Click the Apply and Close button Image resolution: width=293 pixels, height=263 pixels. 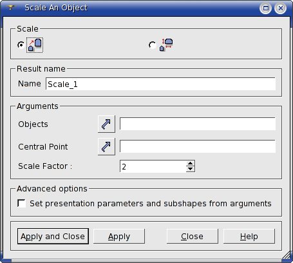[x=53, y=237]
